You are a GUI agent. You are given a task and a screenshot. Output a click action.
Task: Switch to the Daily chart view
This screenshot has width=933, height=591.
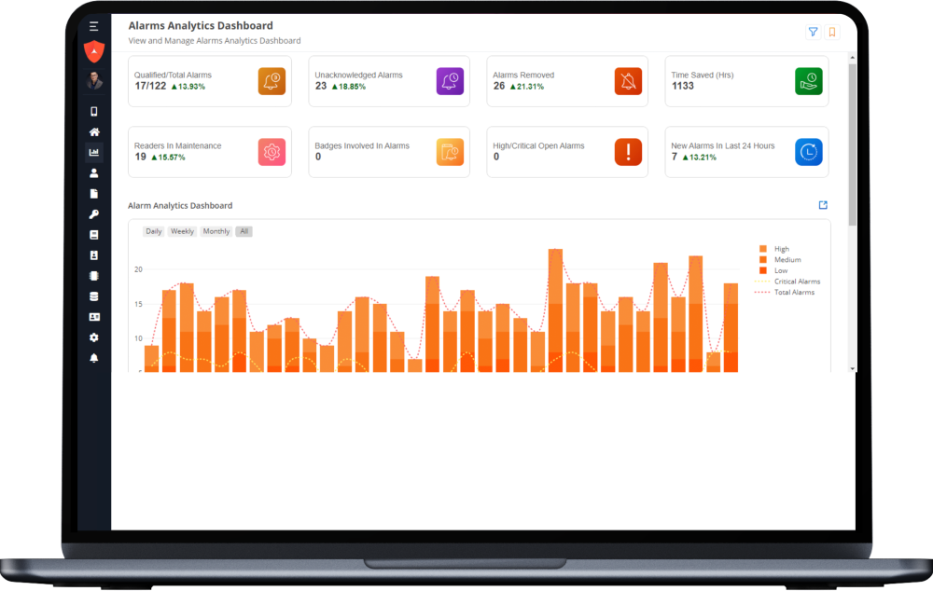tap(153, 231)
